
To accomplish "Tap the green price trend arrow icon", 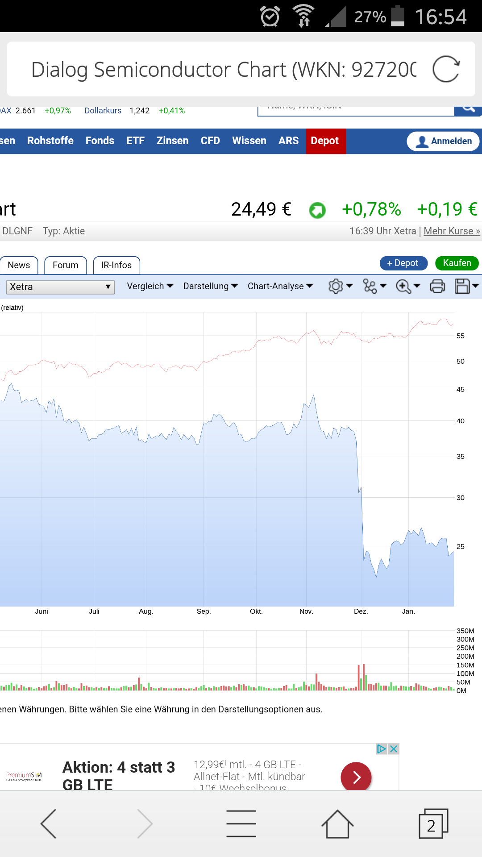I will click(317, 210).
